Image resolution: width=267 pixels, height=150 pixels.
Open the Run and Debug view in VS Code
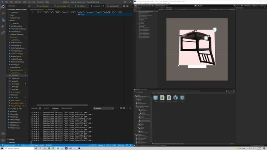pyautogui.click(x=3, y=26)
